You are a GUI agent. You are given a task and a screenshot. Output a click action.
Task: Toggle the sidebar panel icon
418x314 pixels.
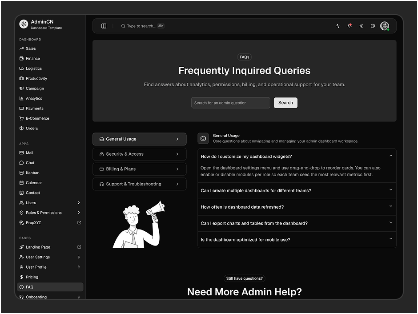tap(104, 26)
